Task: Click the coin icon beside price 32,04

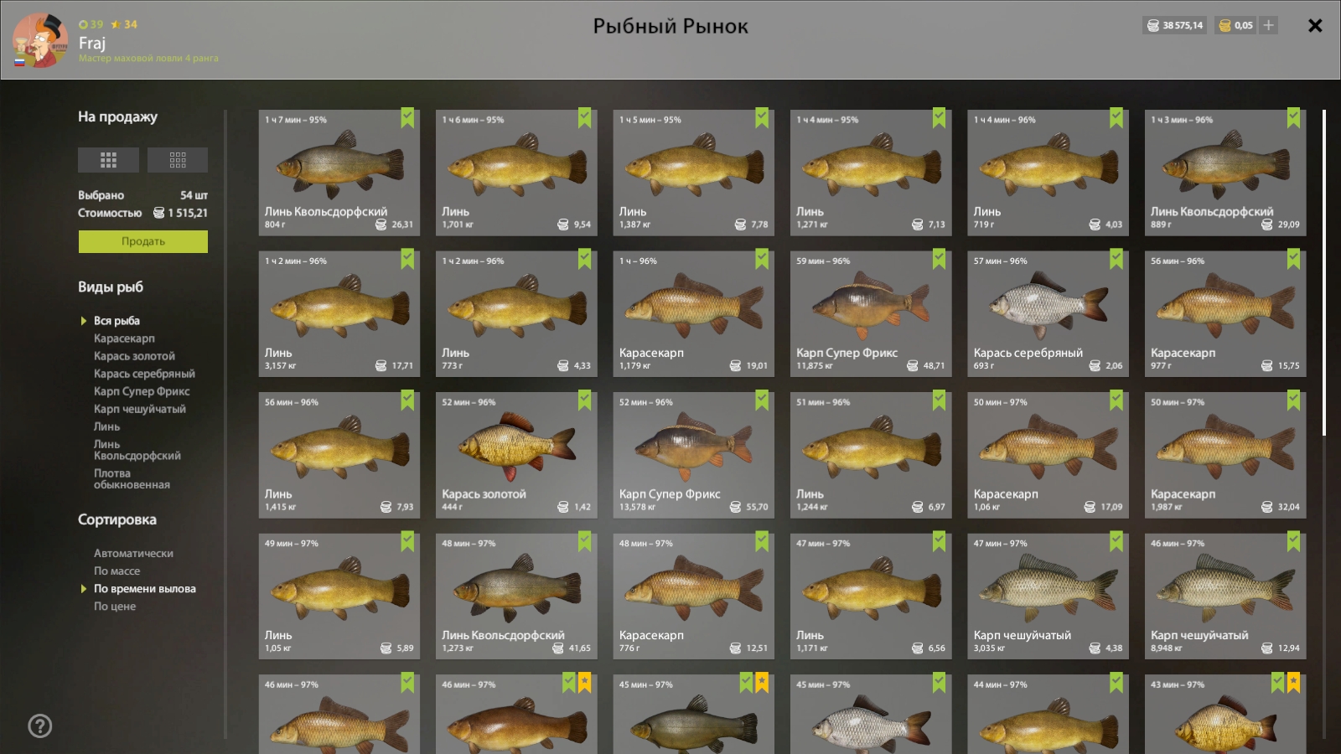Action: coord(1267,507)
